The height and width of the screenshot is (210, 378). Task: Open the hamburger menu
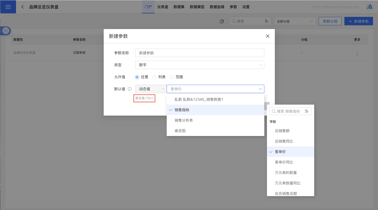coord(8,7)
